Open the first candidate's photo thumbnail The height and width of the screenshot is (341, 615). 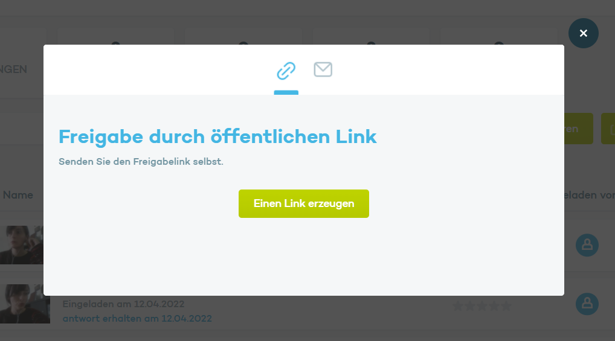tap(22, 245)
